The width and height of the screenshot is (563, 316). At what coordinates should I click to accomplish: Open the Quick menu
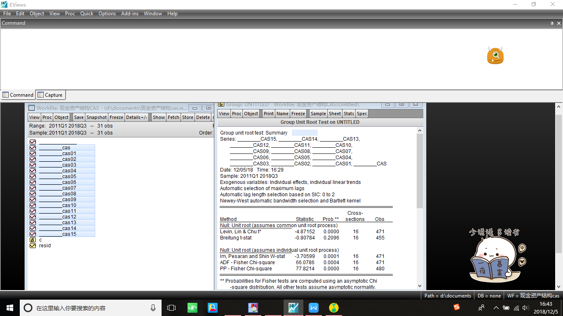87,14
